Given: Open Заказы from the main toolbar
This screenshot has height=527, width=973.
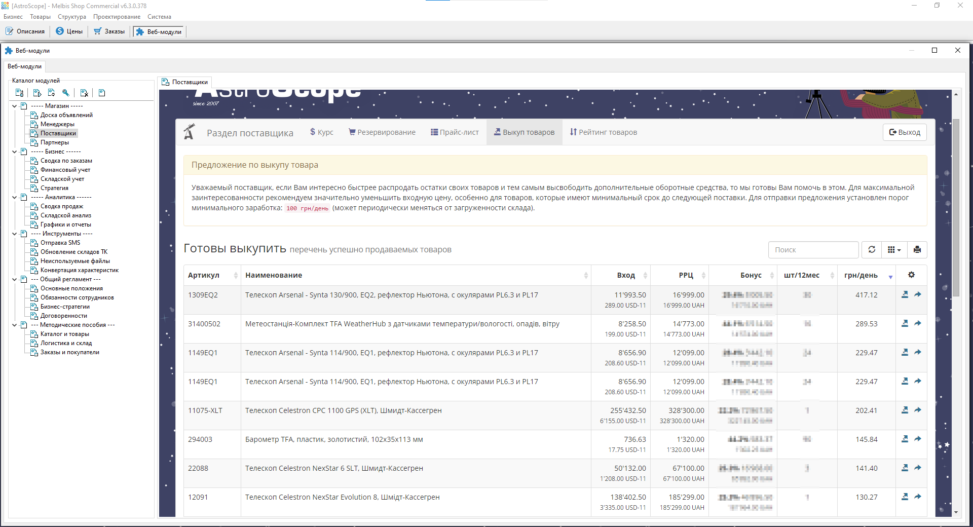Looking at the screenshot, I should click(109, 31).
